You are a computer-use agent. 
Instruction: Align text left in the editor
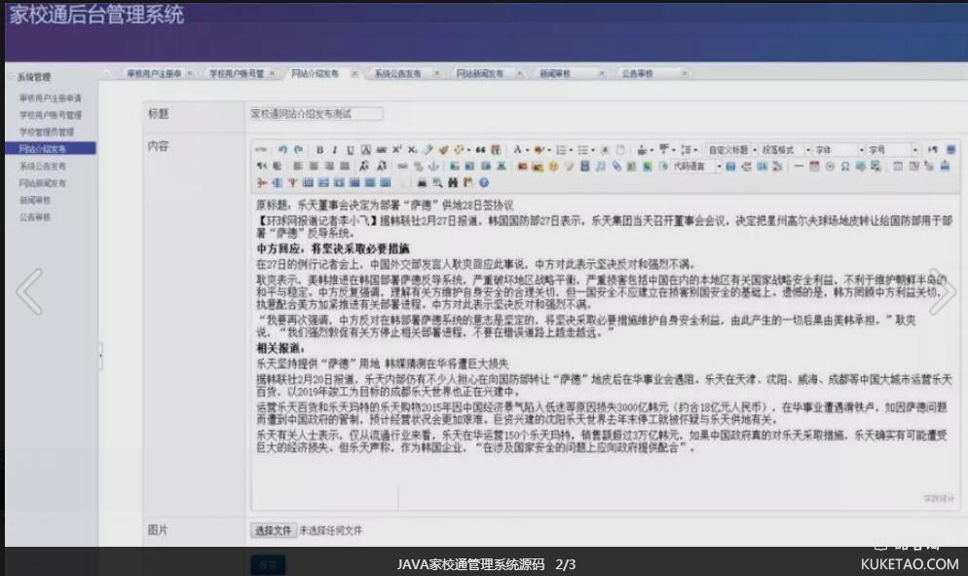click(298, 167)
